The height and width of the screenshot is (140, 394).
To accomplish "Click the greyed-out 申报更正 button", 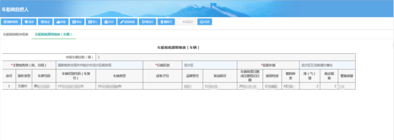I will tap(186, 22).
